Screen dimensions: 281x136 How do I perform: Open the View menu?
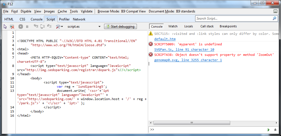(38, 11)
